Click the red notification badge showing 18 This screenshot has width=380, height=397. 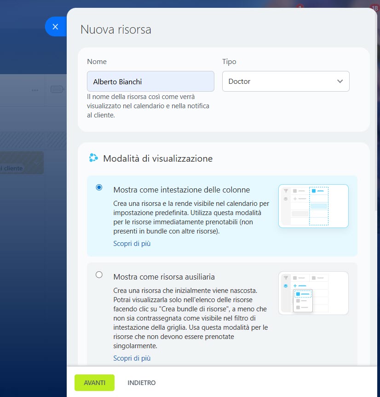point(374,7)
